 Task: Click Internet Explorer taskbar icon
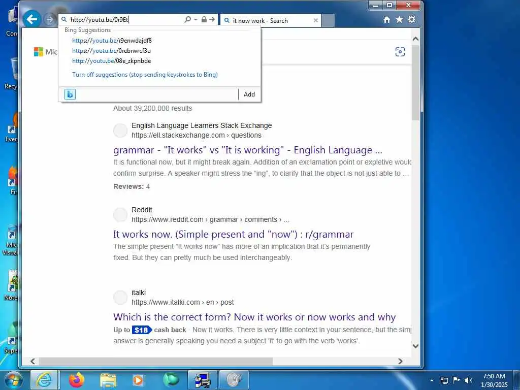click(44, 380)
